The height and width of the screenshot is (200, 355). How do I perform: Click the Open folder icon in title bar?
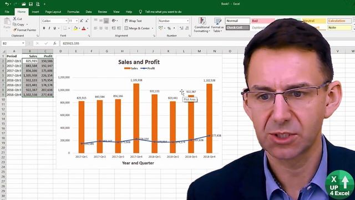click(x=23, y=4)
